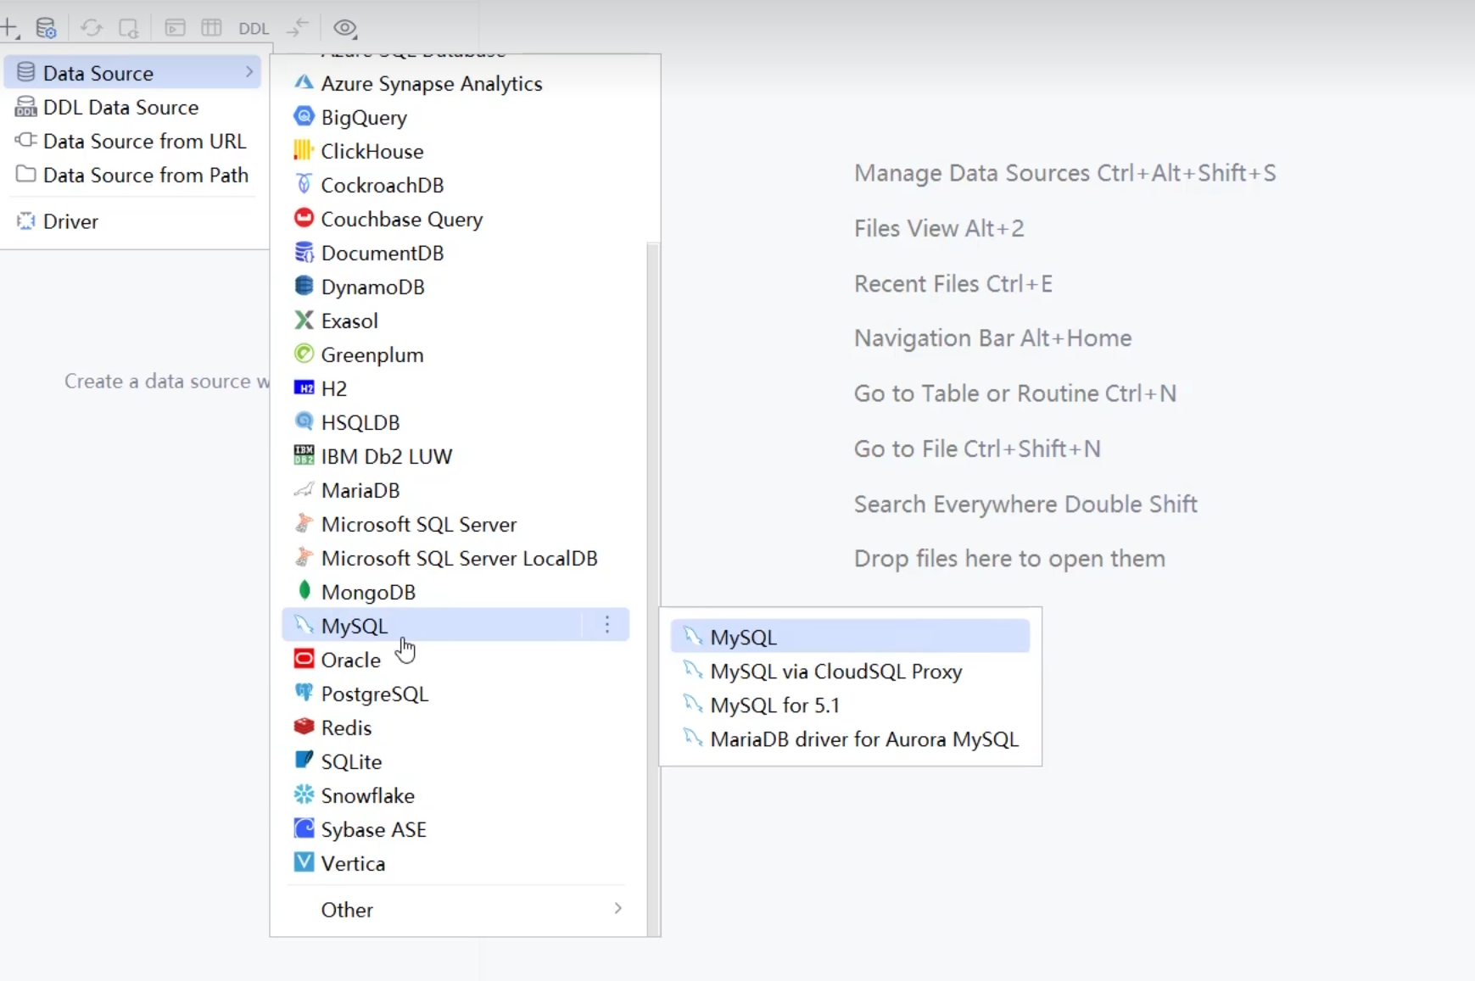
Task: Click the DDL toolbar button
Action: tap(254, 28)
